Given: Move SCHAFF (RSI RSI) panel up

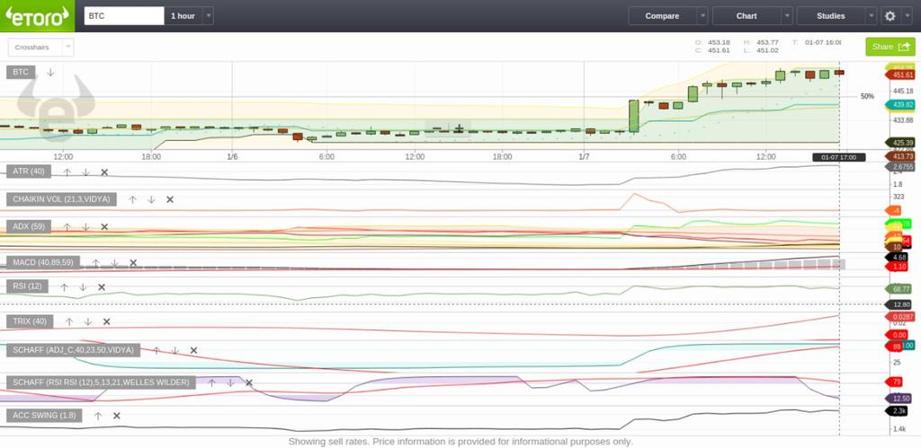Looking at the screenshot, I should click(x=211, y=382).
